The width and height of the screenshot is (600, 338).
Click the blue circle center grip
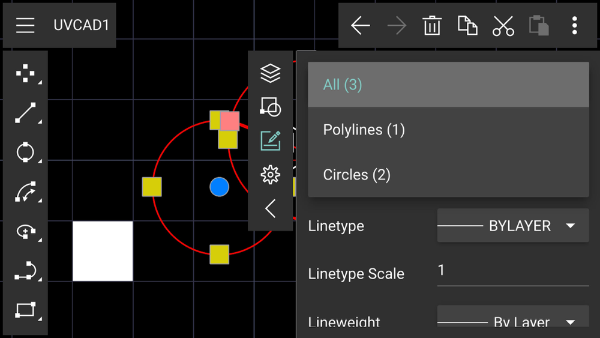click(x=219, y=187)
